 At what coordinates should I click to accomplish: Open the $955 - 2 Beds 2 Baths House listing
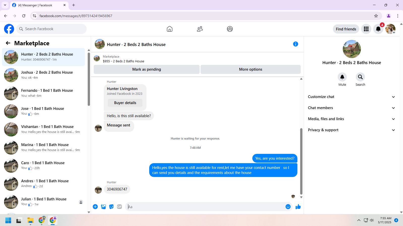pos(123,61)
